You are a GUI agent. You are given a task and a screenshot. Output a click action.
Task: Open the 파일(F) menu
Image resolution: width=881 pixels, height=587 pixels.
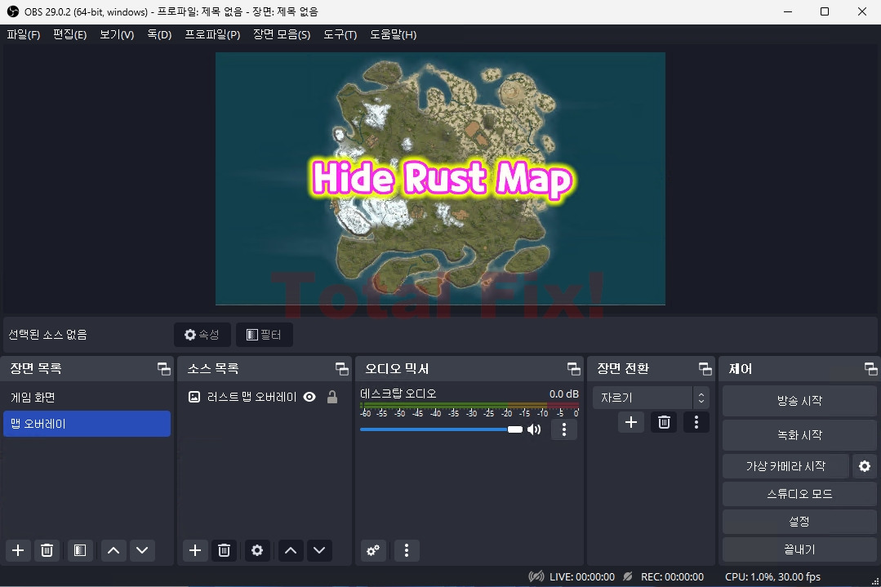[x=24, y=35]
